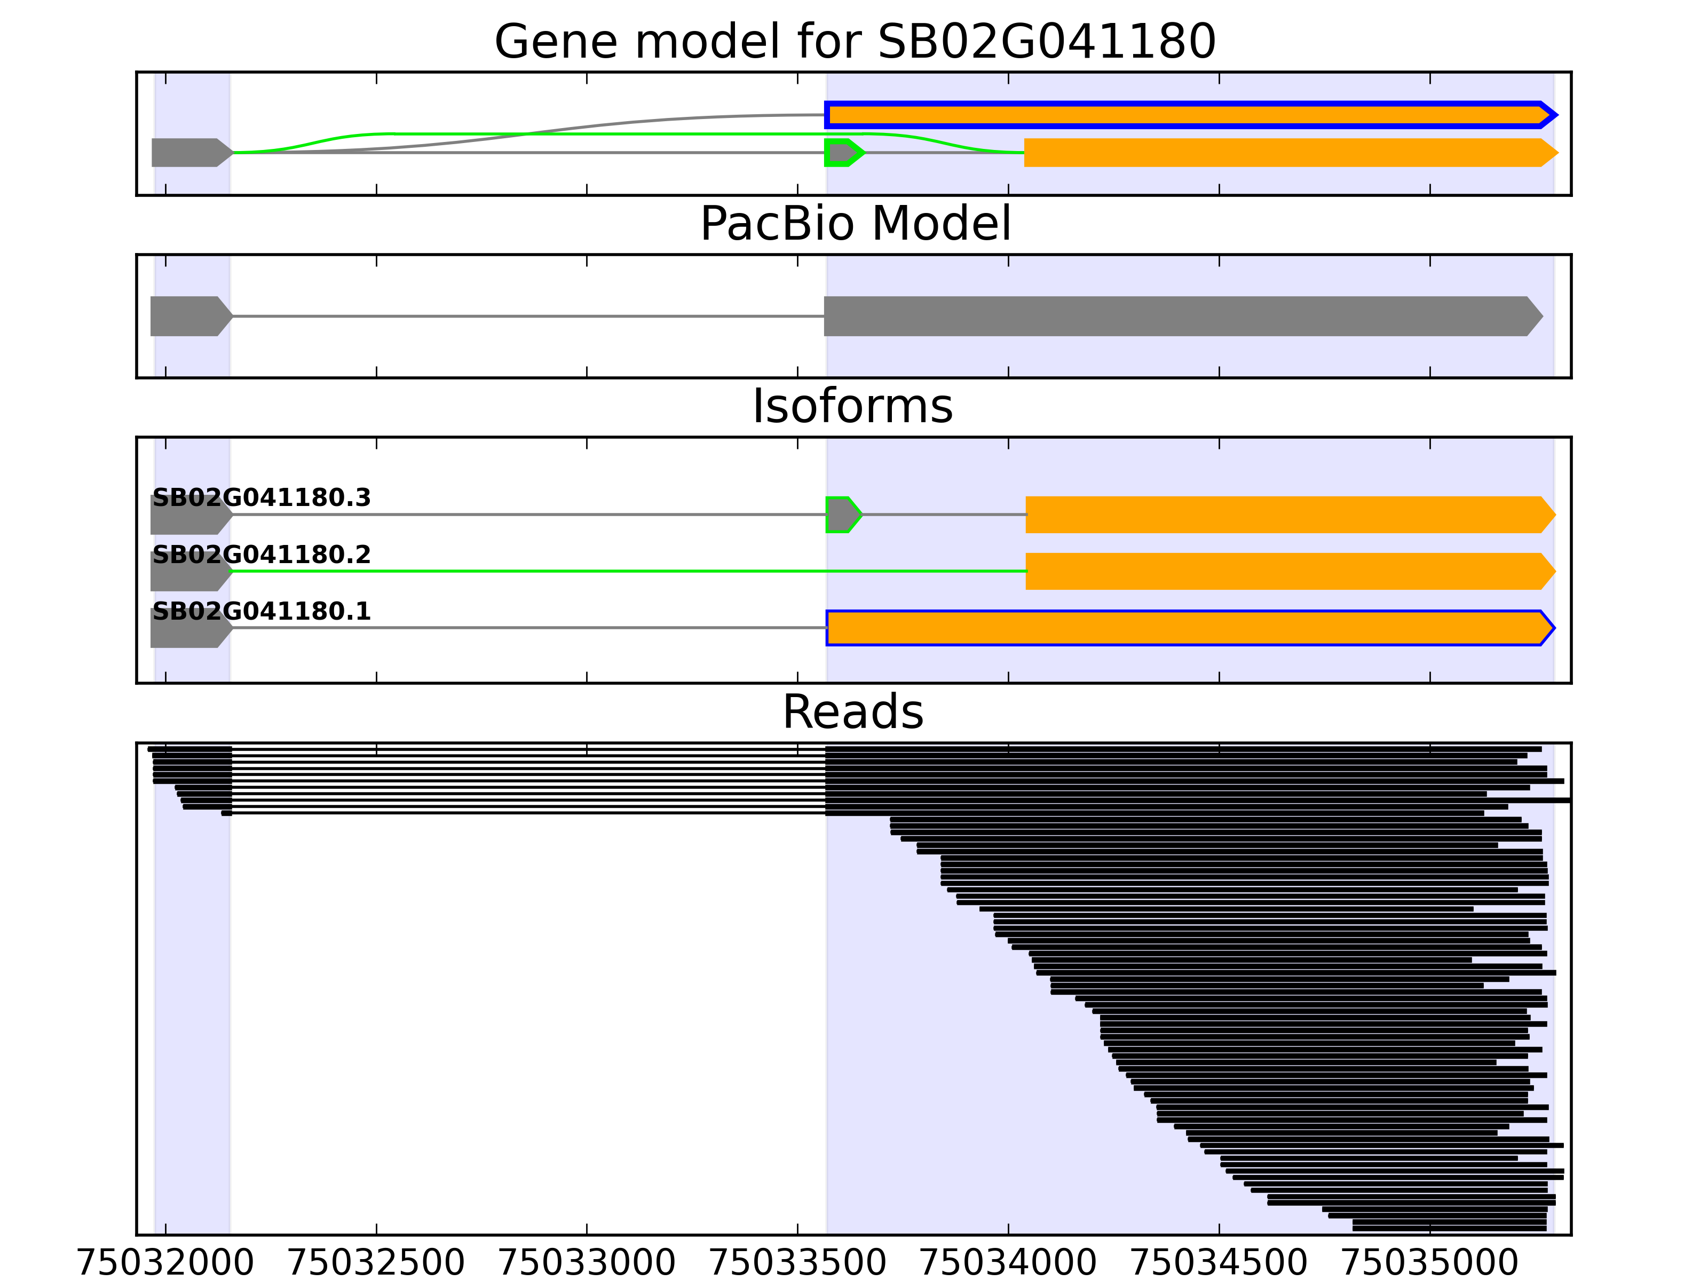The width and height of the screenshot is (1708, 1281).
Task: Click the SB02G041180.2 isoform label
Action: [261, 555]
